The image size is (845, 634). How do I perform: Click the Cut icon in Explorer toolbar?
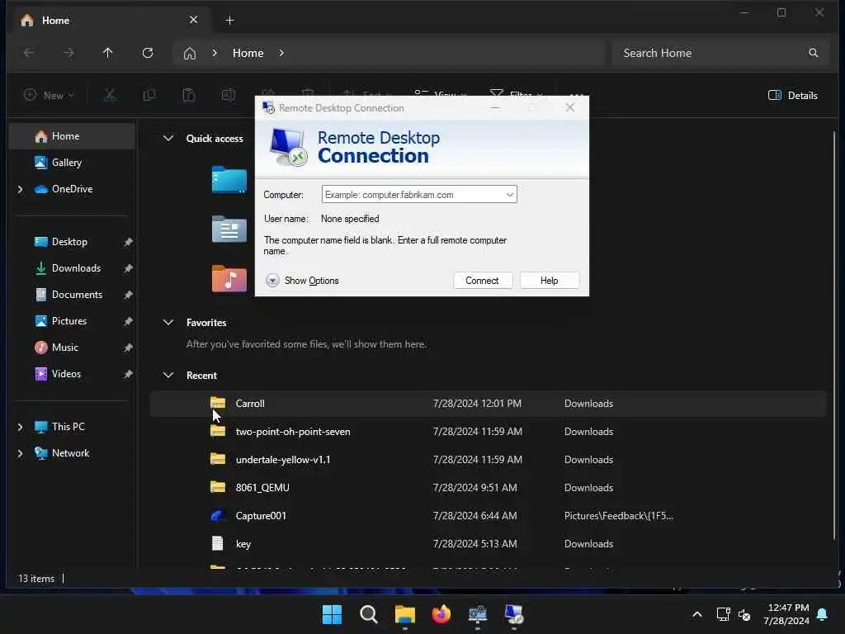tap(110, 96)
